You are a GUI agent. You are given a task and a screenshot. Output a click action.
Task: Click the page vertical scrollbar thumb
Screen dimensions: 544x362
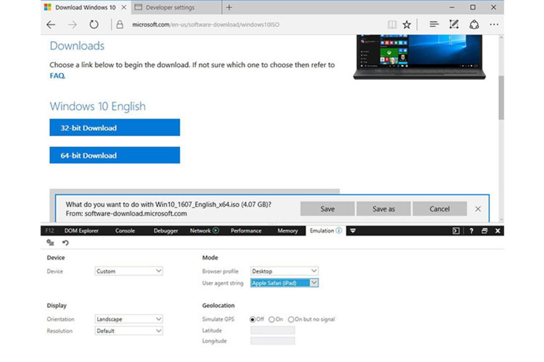pos(501,98)
